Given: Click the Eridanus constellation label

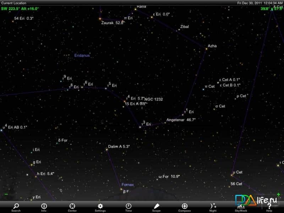Looking at the screenshot, I should 82,56.
